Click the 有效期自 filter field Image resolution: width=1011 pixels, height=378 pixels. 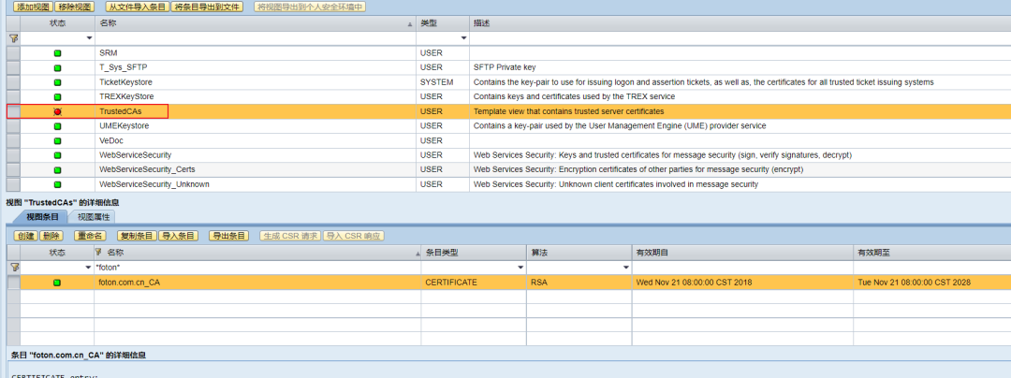click(x=742, y=268)
